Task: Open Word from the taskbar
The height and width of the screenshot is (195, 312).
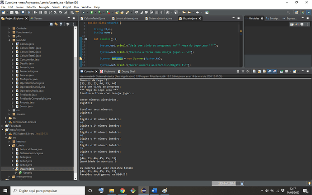Action: pyautogui.click(x=154, y=190)
